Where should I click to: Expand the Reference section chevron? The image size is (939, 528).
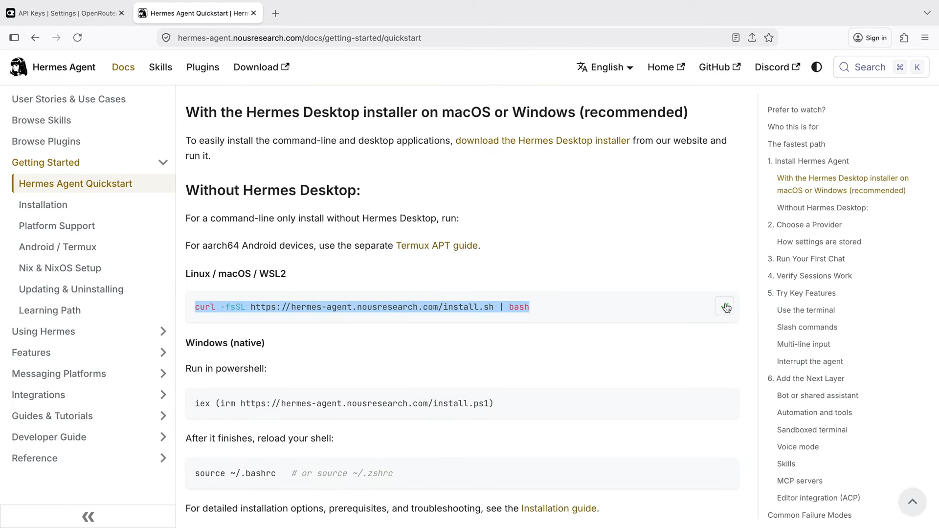163,458
